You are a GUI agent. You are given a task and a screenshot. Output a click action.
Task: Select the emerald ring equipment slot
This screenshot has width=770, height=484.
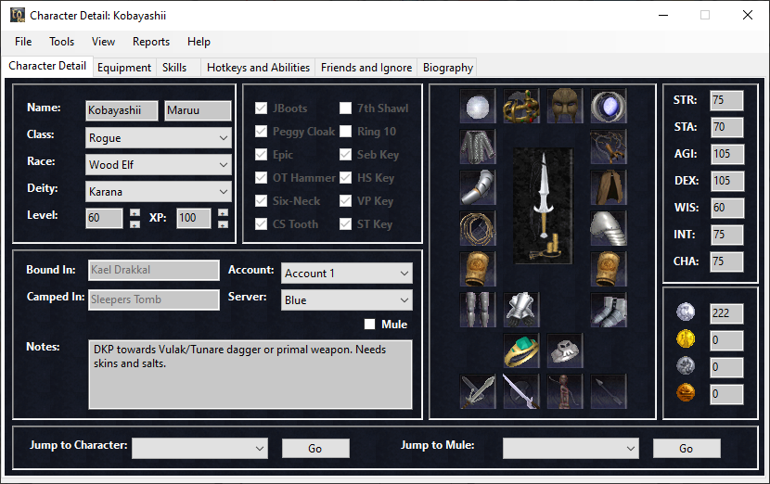521,350
